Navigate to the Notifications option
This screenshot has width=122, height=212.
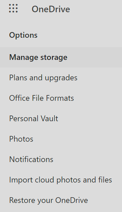61,159
